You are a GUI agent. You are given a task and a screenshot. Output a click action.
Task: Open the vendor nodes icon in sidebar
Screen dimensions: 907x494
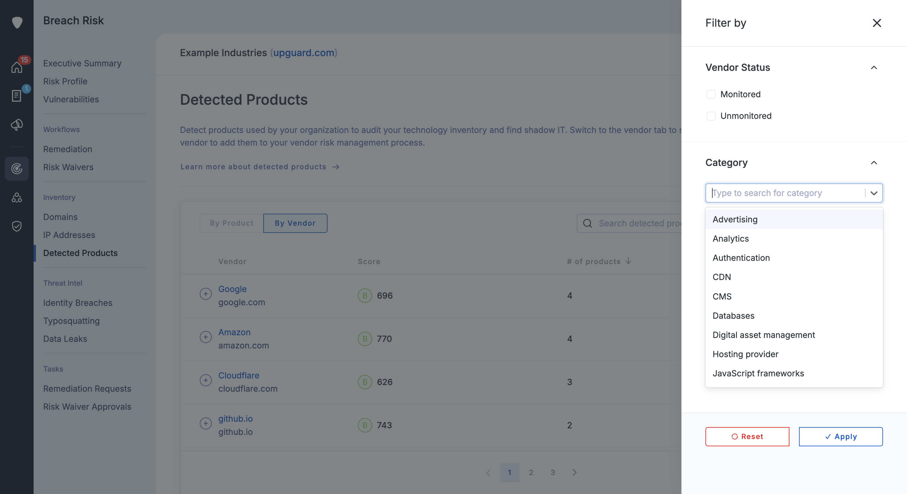pyautogui.click(x=17, y=197)
